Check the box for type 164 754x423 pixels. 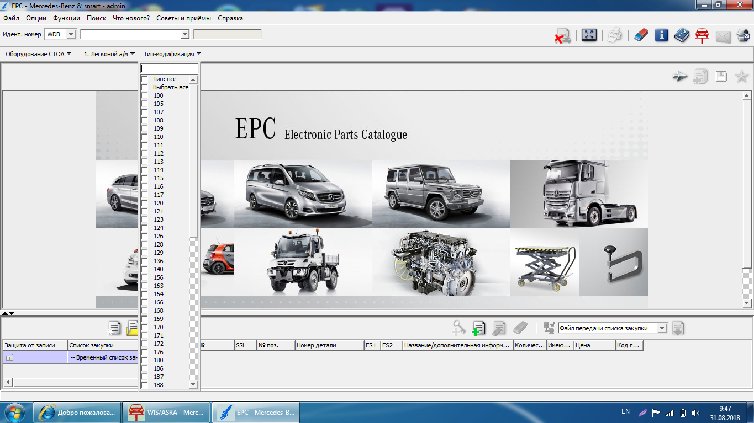pyautogui.click(x=145, y=295)
